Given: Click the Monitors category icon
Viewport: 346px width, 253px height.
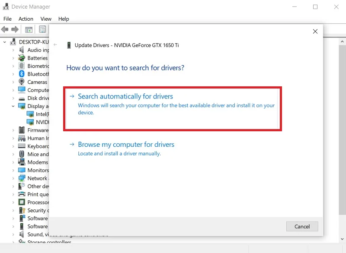Looking at the screenshot, I should point(22,170).
